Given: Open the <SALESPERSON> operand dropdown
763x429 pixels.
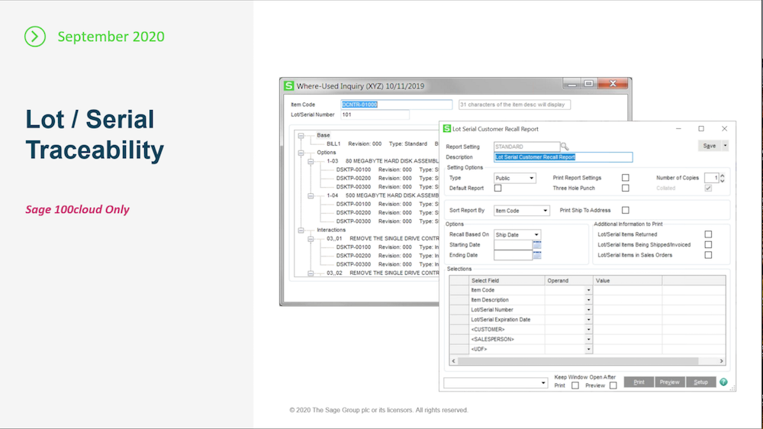Looking at the screenshot, I should (x=588, y=340).
